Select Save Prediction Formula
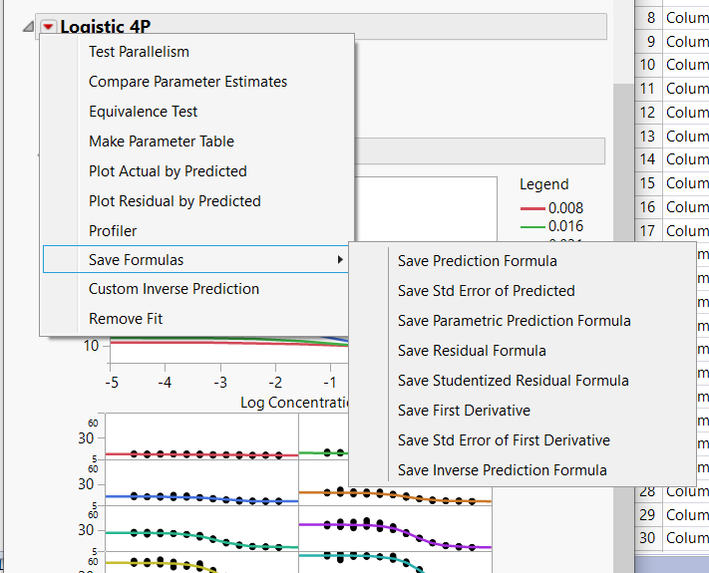 point(477,261)
